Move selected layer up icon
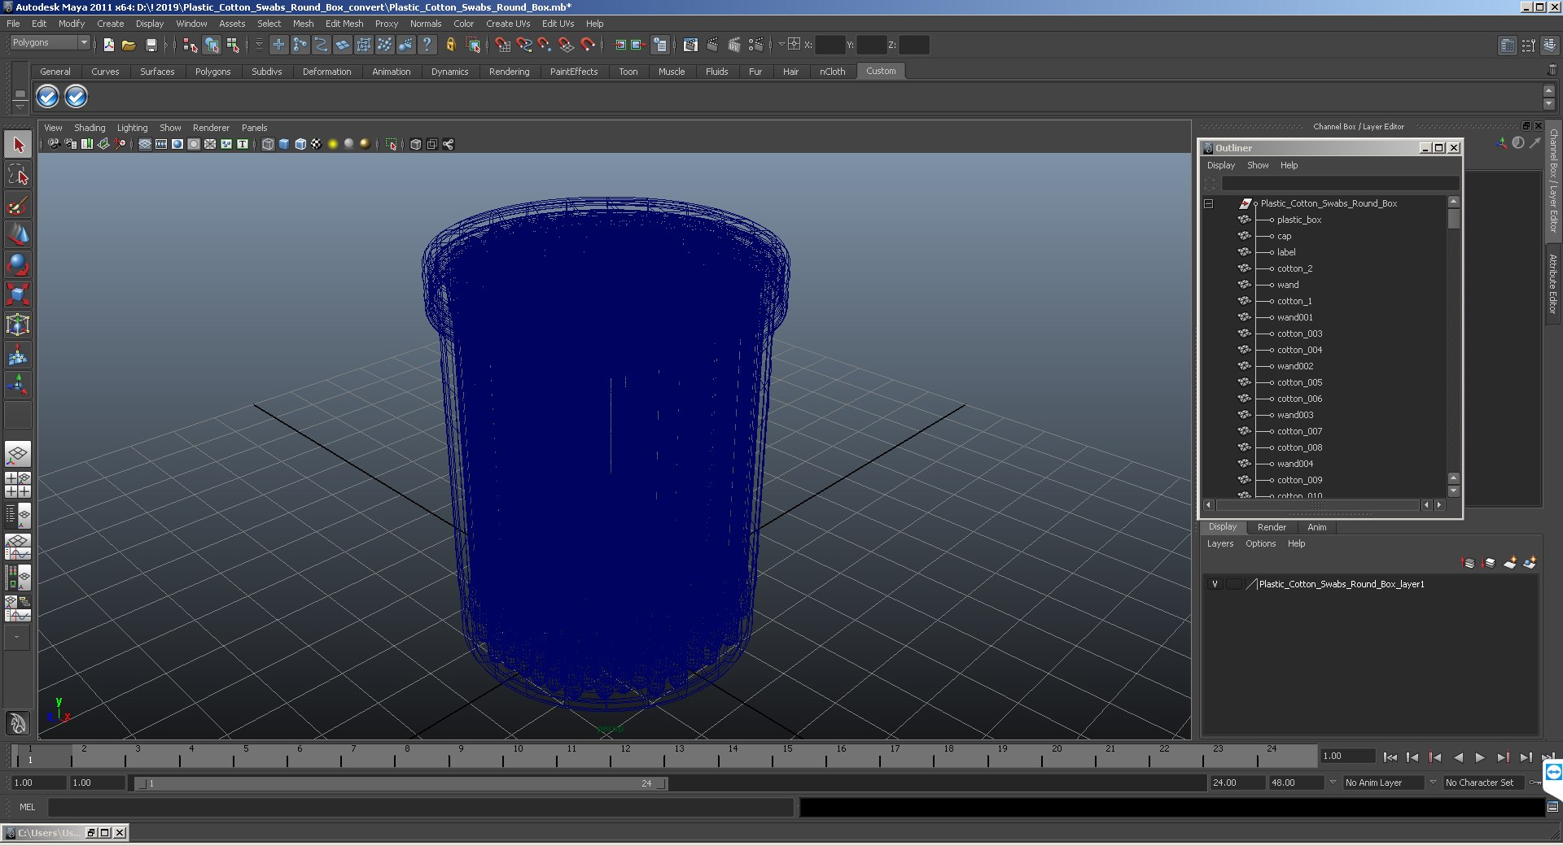The height and width of the screenshot is (846, 1563). point(1468,563)
